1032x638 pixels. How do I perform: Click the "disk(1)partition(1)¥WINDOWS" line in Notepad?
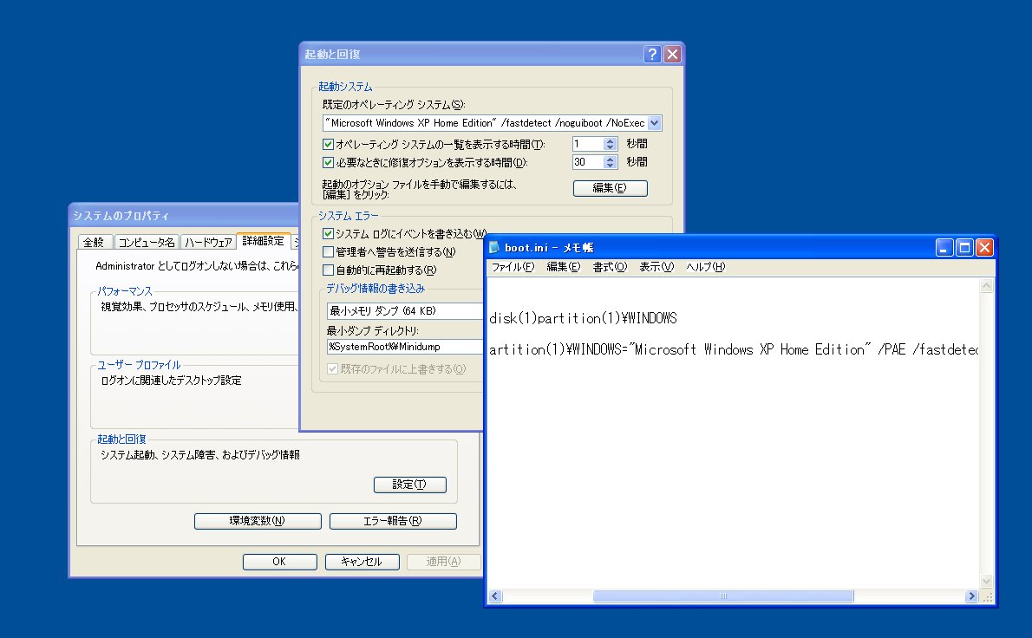[x=583, y=318]
